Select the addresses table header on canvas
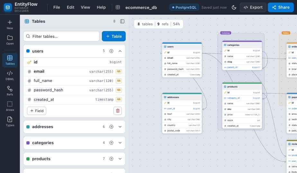This screenshot has width=297, height=173. click(x=182, y=97)
